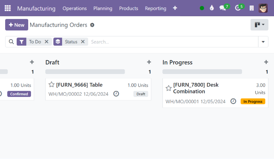274x159 pixels.
Task: Open the kanban view switcher dropdown
Action: (259, 25)
